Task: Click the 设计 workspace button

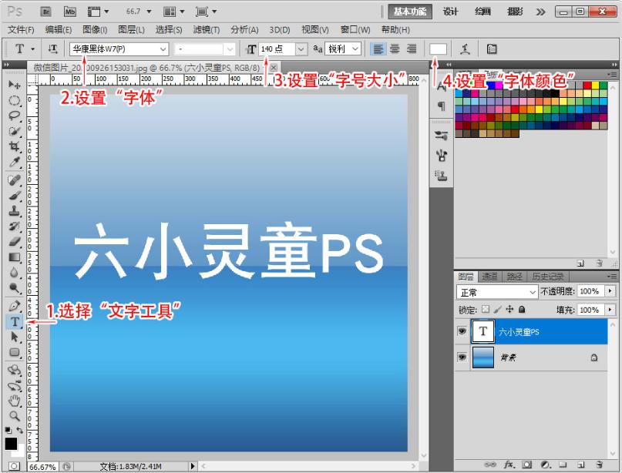Action: (450, 12)
